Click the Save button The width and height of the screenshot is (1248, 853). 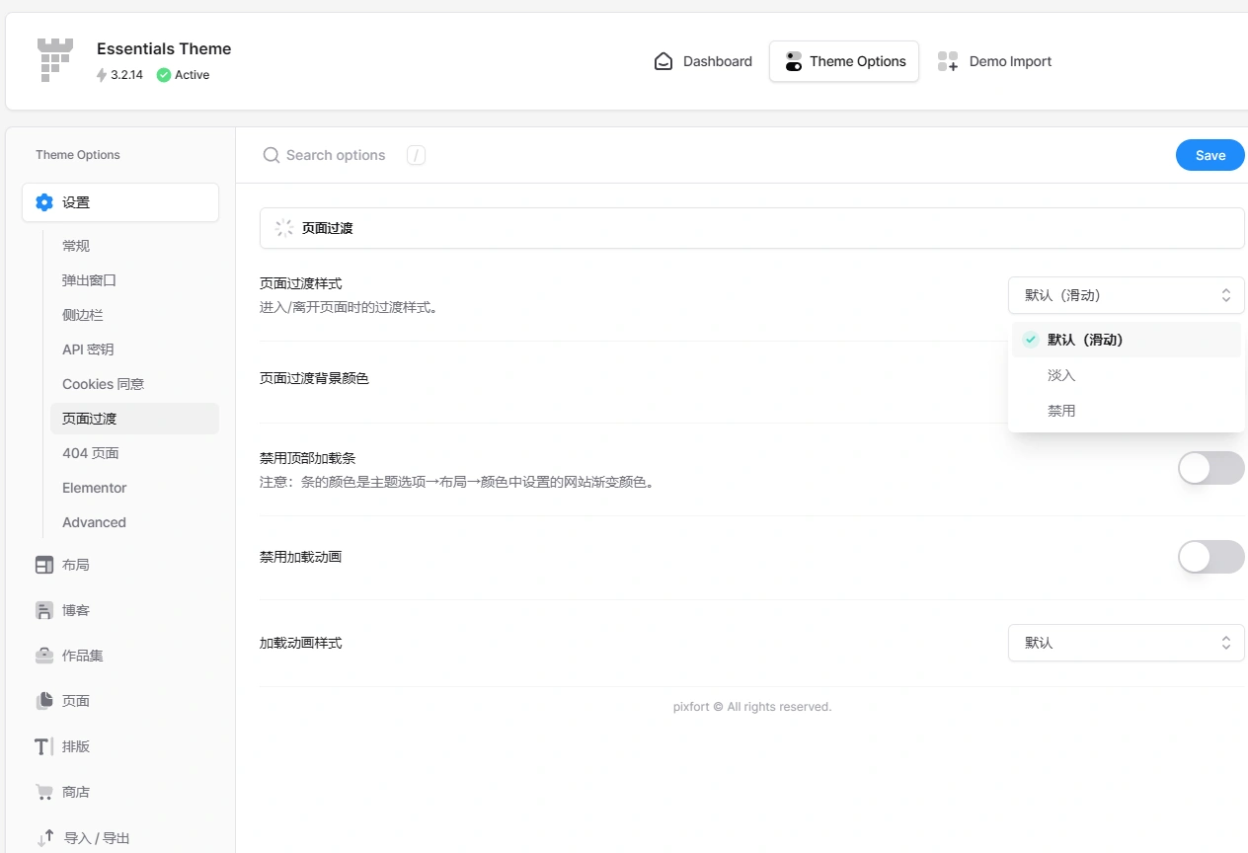pos(1209,155)
